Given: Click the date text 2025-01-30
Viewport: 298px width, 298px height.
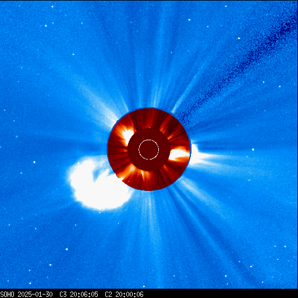Looking at the screenshot, I should [x=35, y=295].
